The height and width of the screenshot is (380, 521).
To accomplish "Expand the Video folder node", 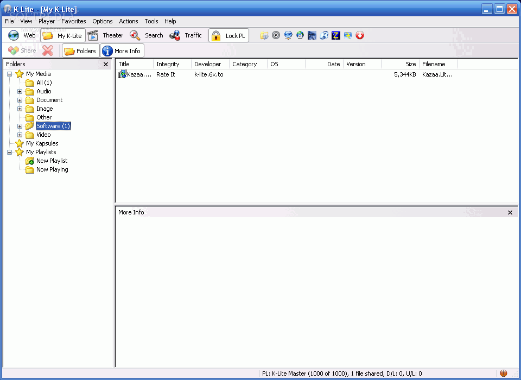I will click(x=20, y=135).
